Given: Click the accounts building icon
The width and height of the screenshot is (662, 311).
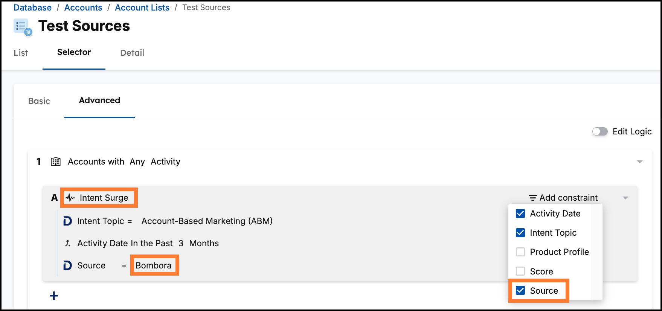Looking at the screenshot, I should [56, 162].
